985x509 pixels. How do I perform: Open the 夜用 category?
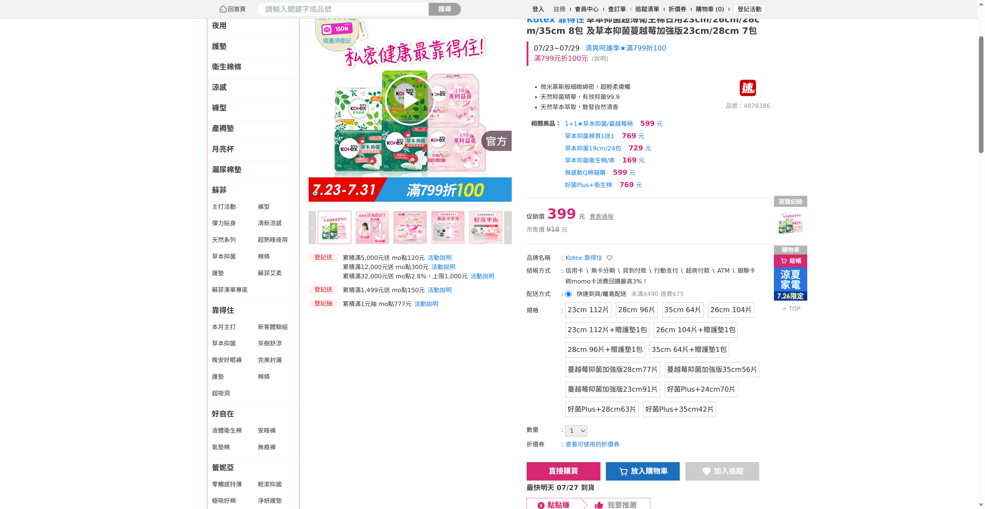(219, 26)
